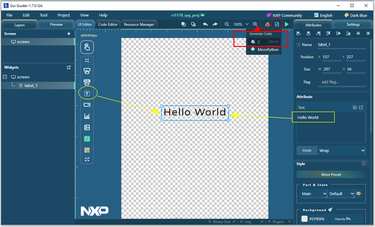
Task: Choose C in Generate Code menu
Action: [x=264, y=42]
